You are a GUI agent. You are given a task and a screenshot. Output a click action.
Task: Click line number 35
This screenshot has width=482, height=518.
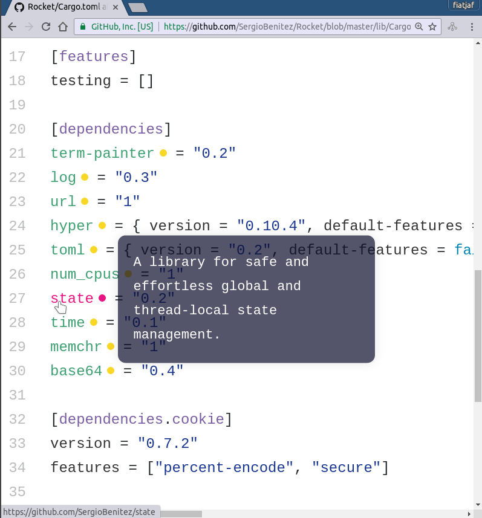coord(17,491)
